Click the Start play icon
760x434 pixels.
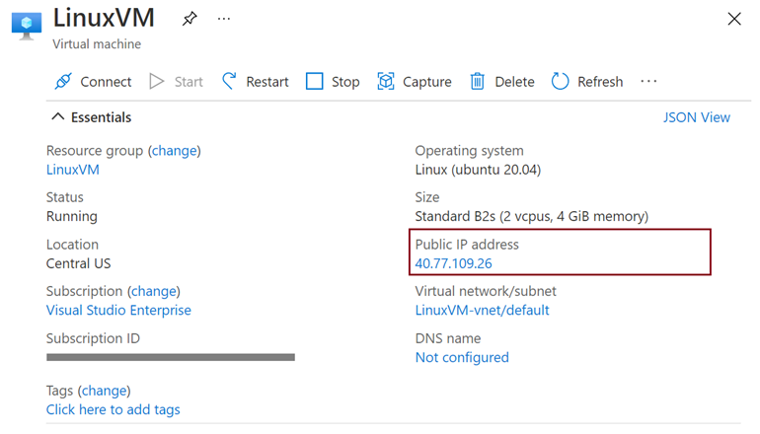(x=157, y=81)
